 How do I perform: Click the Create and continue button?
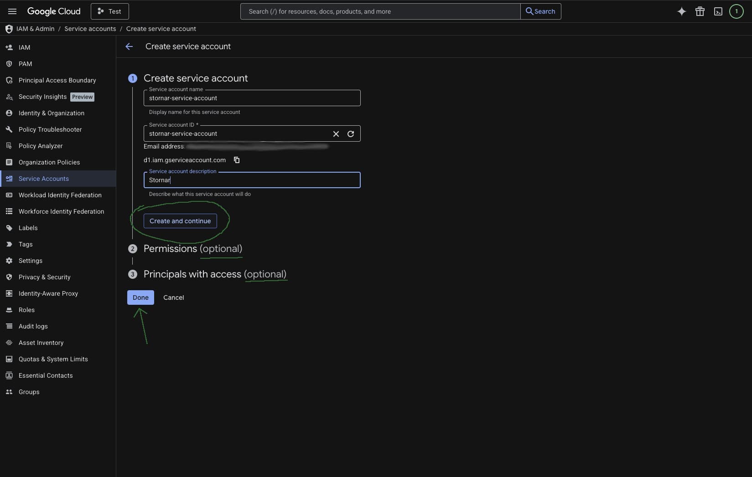tap(180, 221)
